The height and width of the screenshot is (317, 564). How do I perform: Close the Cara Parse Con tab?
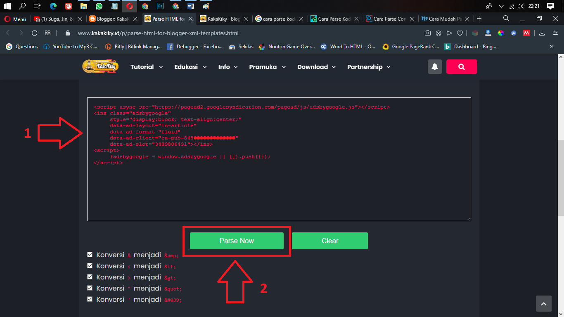(412, 19)
